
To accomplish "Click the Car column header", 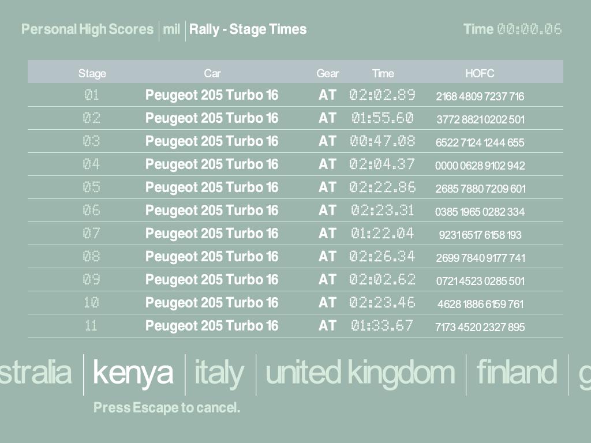I will tap(212, 73).
